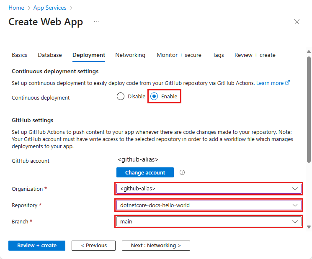Go back with the Previous button
Viewport: 312px width, 259px height.
point(94,246)
